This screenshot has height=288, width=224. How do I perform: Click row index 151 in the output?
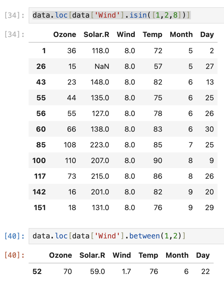pyautogui.click(x=40, y=208)
